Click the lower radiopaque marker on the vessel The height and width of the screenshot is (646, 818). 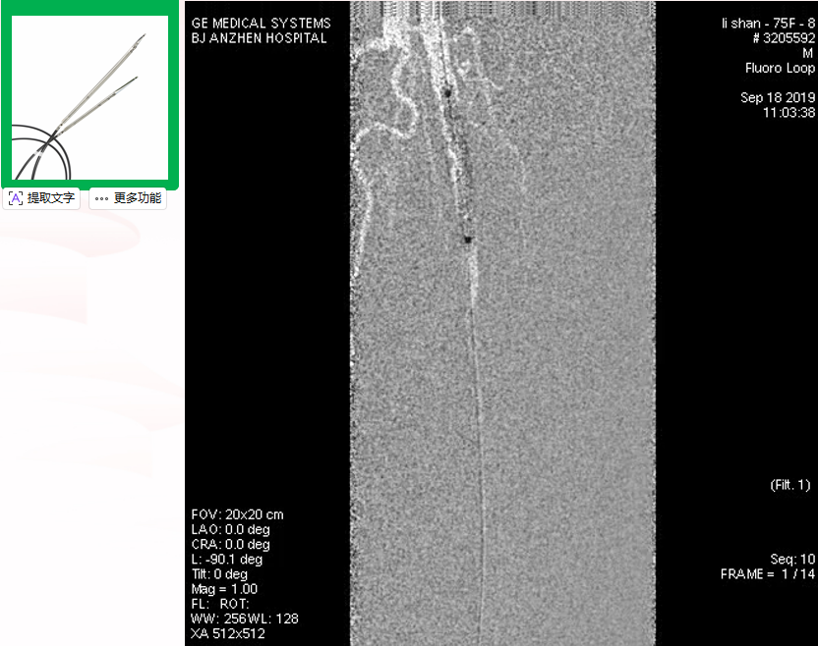click(x=468, y=239)
